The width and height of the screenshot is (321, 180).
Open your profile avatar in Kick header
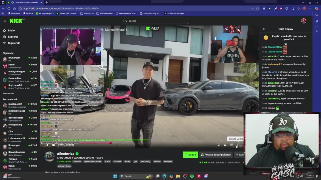[x=304, y=21]
